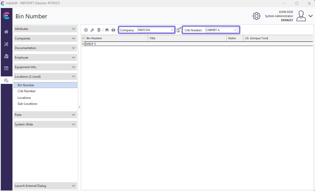This screenshot has width=315, height=191.
Task: Open the Crib Number dropdown
Action: [235, 30]
